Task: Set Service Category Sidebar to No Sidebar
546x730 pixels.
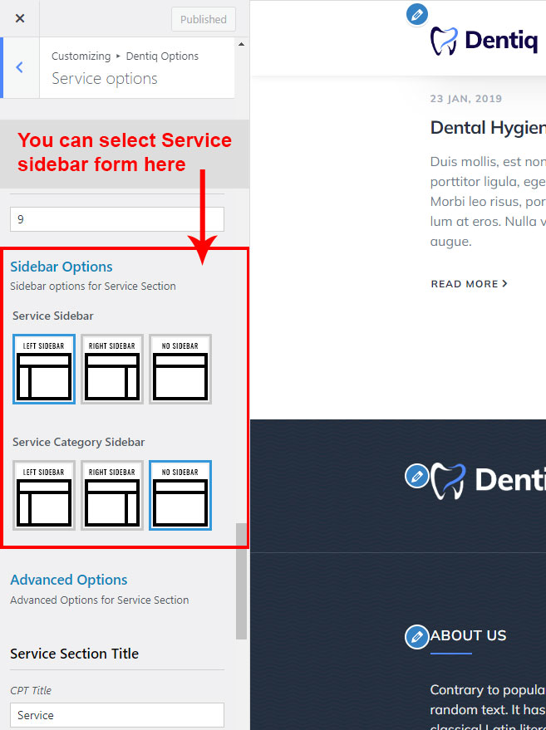Action: 180,495
